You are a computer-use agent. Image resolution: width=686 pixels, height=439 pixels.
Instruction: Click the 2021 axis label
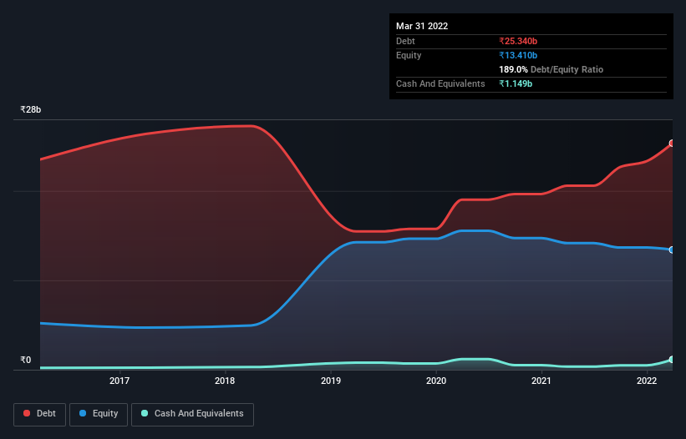tap(541, 381)
